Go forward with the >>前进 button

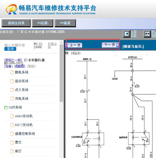pos(65,23)
